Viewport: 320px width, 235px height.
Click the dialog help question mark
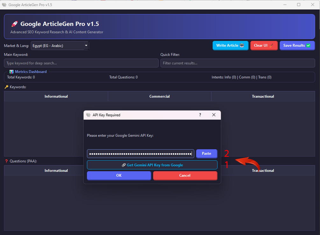pyautogui.click(x=200, y=115)
